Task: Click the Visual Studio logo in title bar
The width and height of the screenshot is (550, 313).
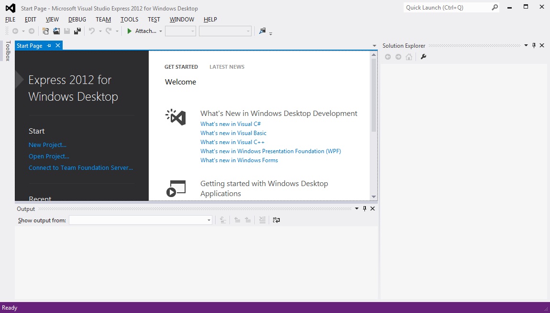Action: click(x=11, y=8)
